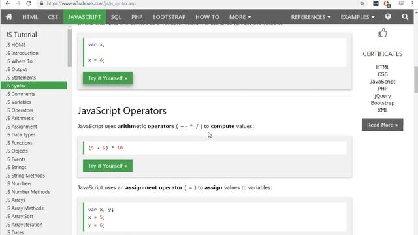The width and height of the screenshot is (418, 235).
Task: Open the JavaScript certificate link
Action: point(382,82)
